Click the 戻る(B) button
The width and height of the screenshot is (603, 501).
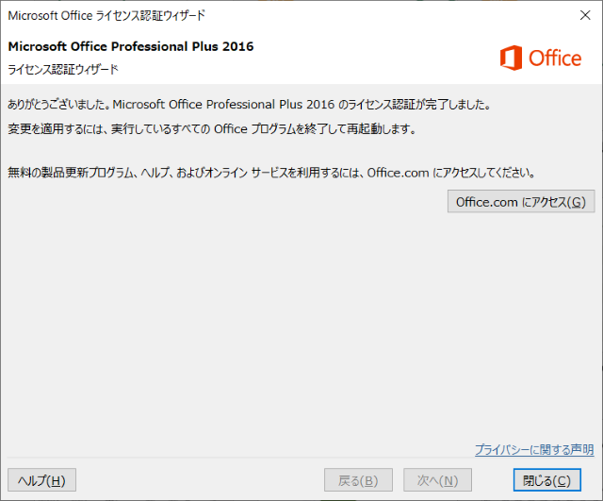pyautogui.click(x=358, y=480)
